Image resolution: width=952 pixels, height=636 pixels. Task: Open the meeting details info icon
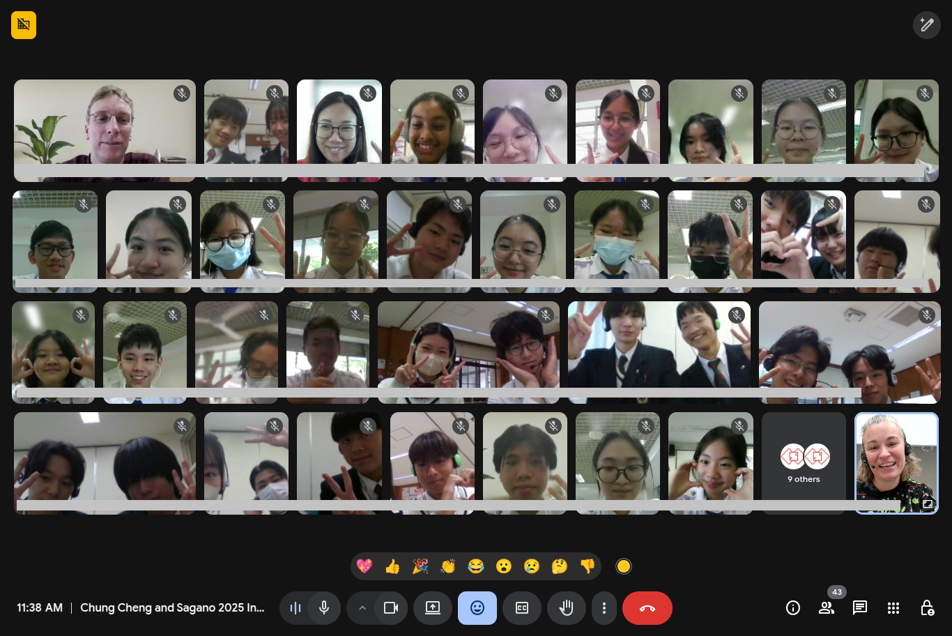[x=793, y=608]
